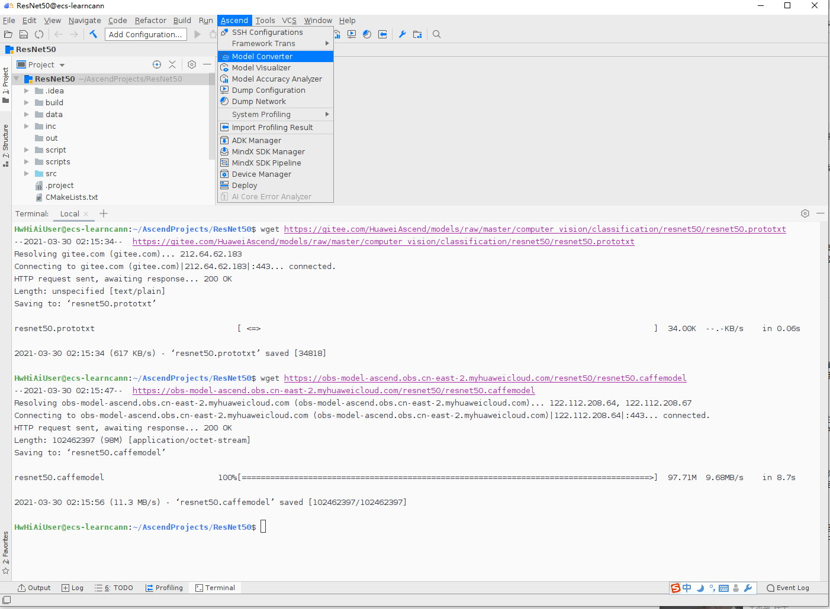830x609 pixels.
Task: Click the Dump Configuration toolbar icon
Action: pyautogui.click(x=352, y=34)
